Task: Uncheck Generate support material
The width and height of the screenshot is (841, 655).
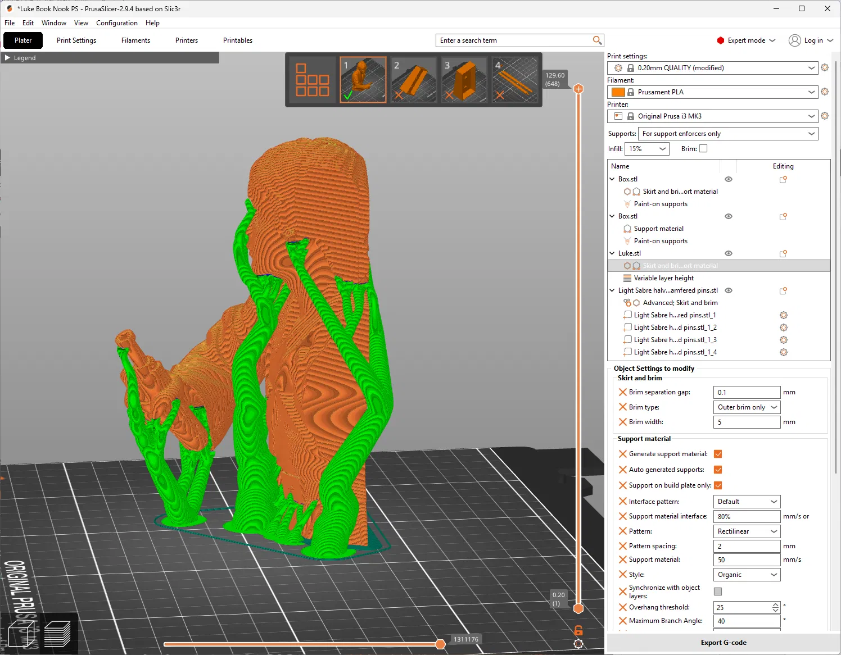Action: (718, 454)
